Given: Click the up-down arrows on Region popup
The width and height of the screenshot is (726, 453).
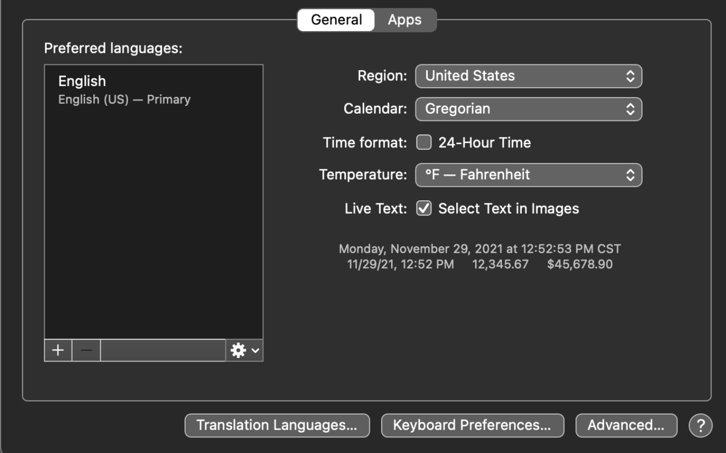Looking at the screenshot, I should pyautogui.click(x=630, y=76).
